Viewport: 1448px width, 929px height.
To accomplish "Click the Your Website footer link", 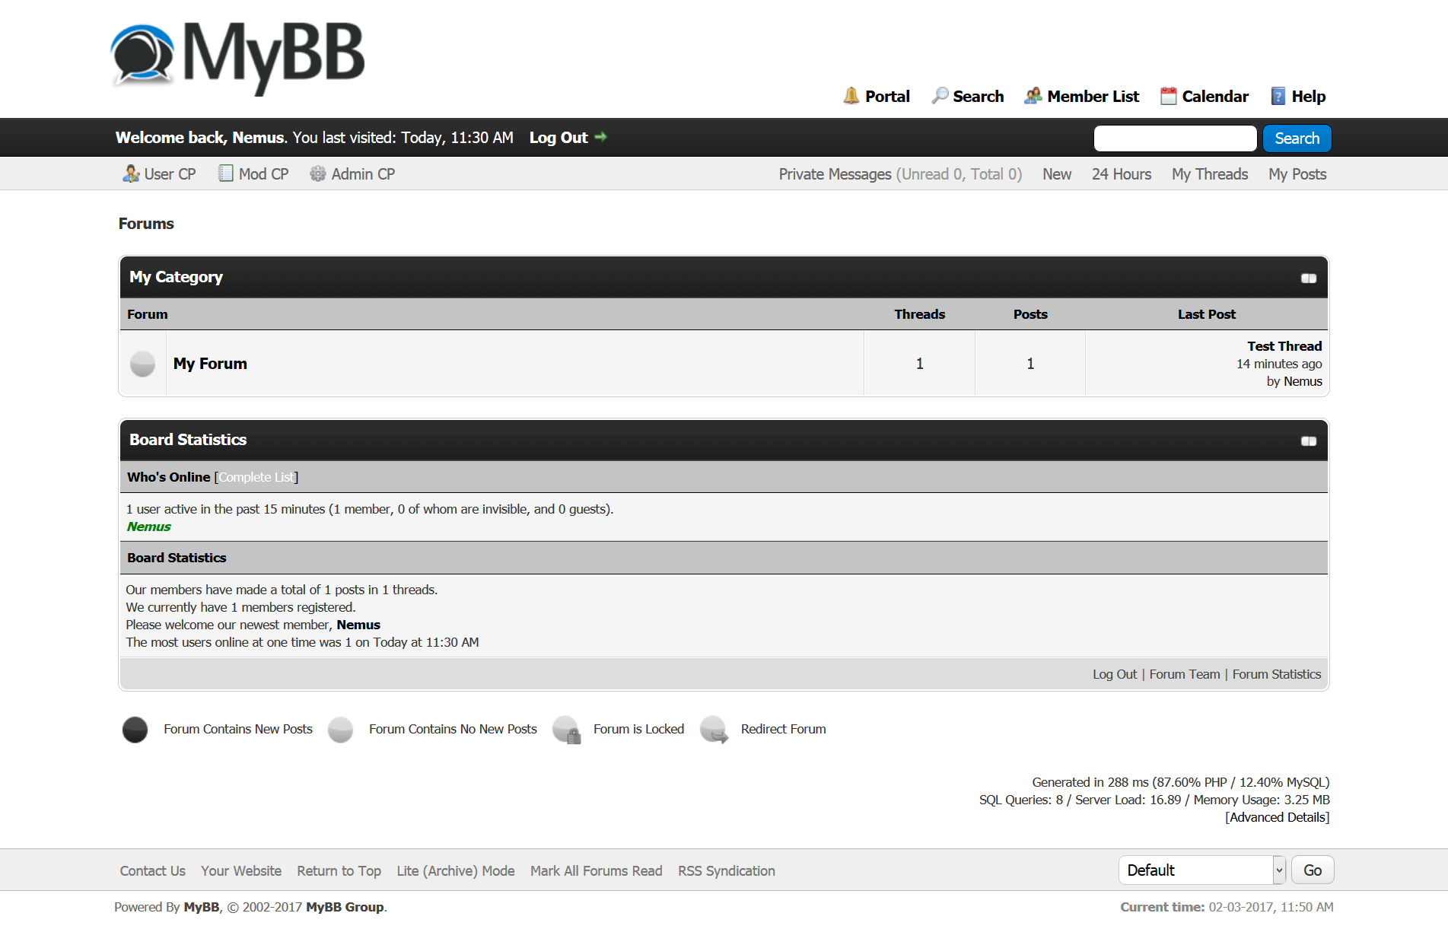I will pyautogui.click(x=241, y=870).
